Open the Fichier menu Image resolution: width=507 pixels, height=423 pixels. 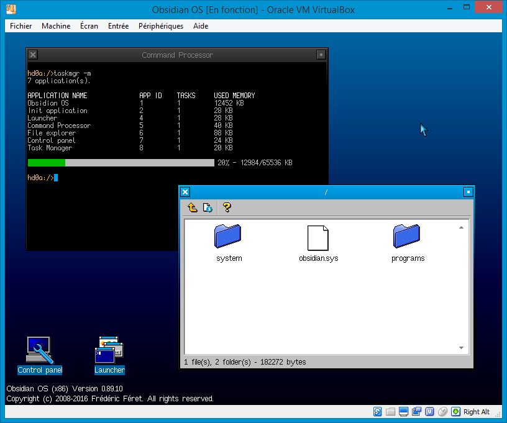pyautogui.click(x=21, y=26)
